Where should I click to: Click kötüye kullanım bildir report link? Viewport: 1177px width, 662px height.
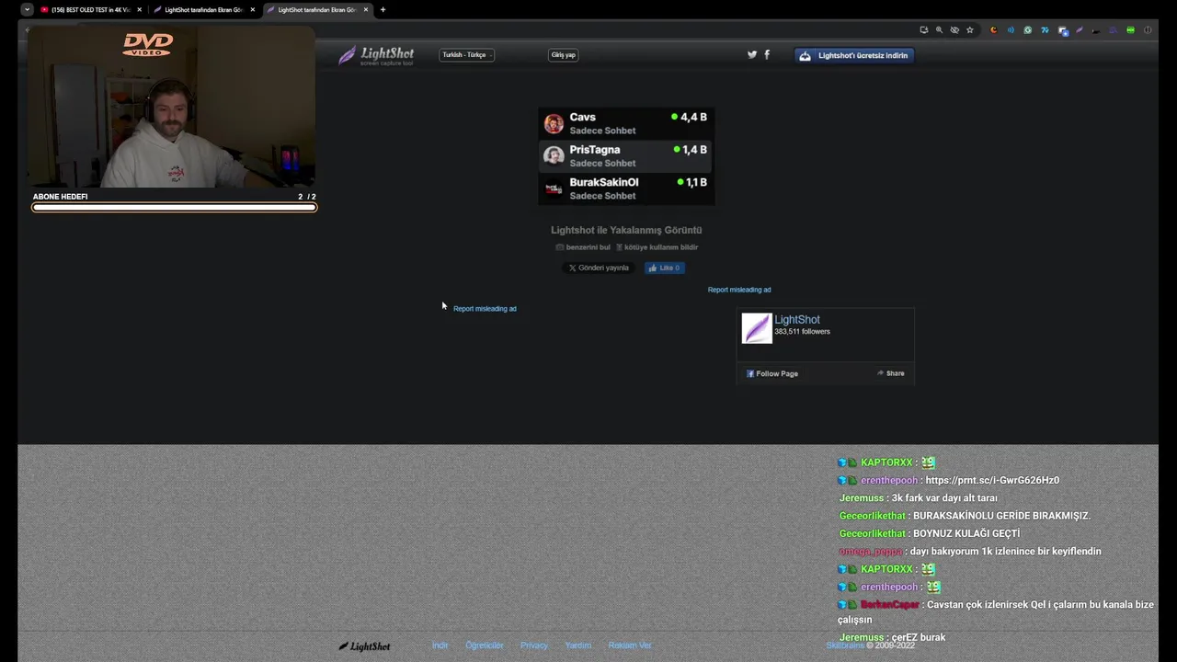(657, 247)
